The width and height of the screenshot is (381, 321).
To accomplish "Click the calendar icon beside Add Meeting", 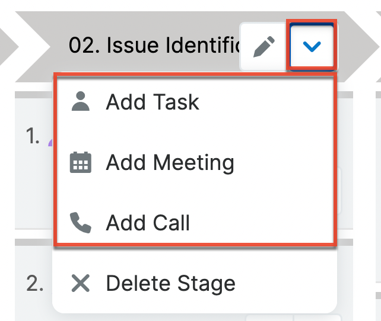I will pyautogui.click(x=81, y=162).
